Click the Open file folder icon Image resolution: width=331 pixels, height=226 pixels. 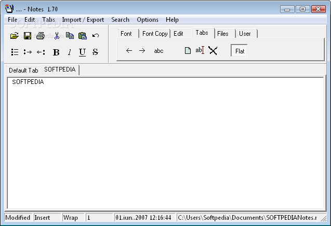(15, 36)
